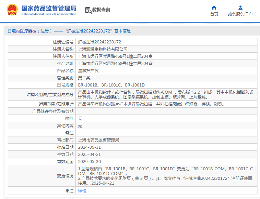Image resolution: width=260 pixels, height=199 pixels.
Task: Click the product name 显微扫描仪
Action: point(88,71)
